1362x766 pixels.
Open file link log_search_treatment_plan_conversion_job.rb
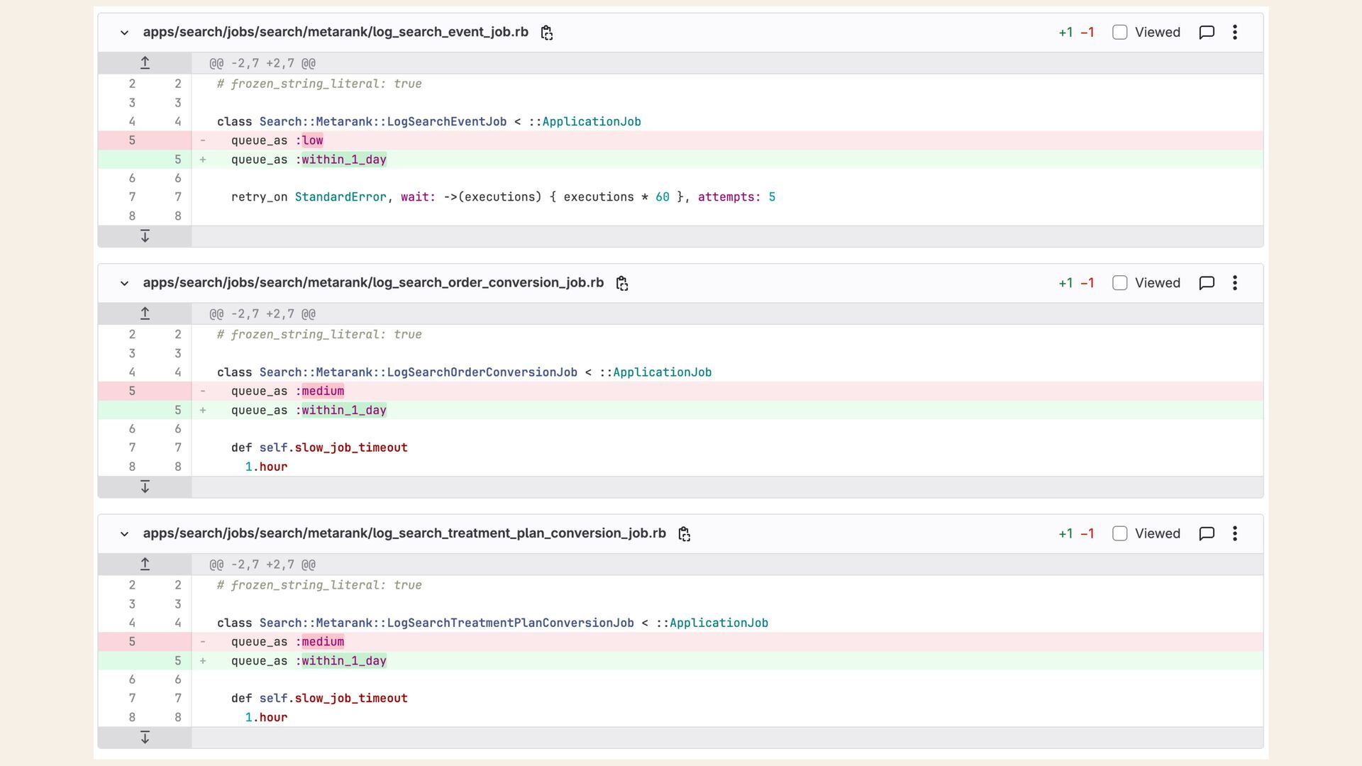(x=404, y=533)
